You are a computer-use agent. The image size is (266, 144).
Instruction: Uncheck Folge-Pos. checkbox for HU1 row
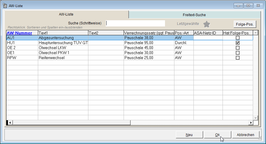(x=238, y=43)
